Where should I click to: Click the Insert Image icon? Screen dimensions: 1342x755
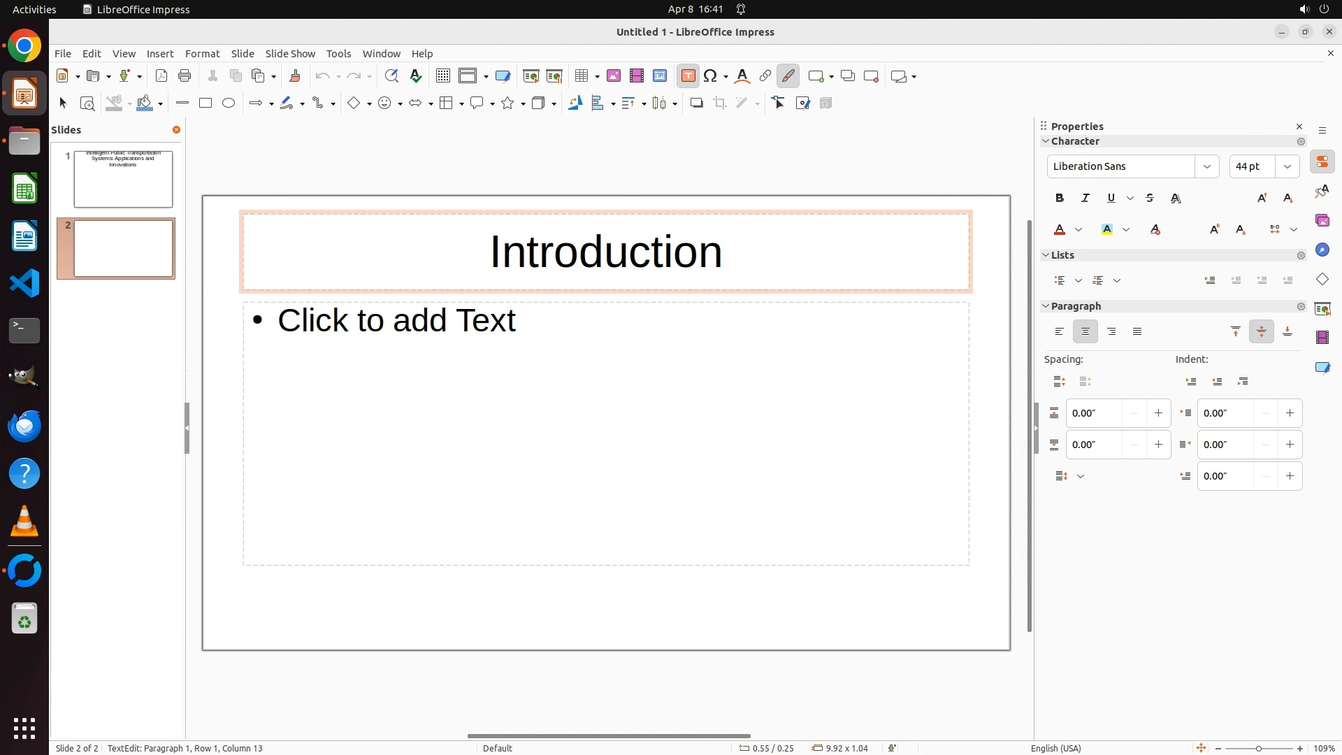614,76
